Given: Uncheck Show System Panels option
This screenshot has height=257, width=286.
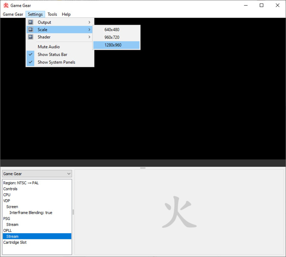Looking at the screenshot, I should [60, 62].
